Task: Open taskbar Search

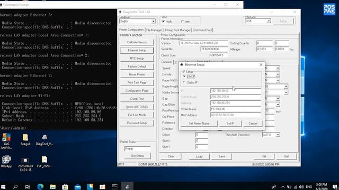Action: (x=15, y=186)
